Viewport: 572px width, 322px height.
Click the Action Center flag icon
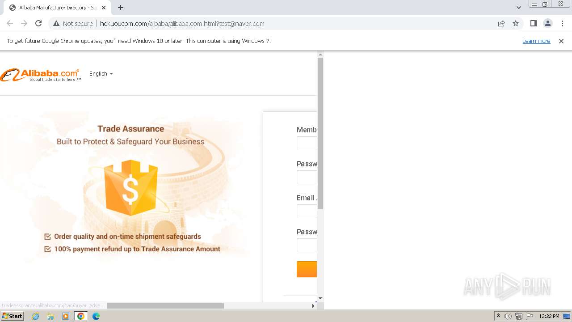tap(530, 316)
